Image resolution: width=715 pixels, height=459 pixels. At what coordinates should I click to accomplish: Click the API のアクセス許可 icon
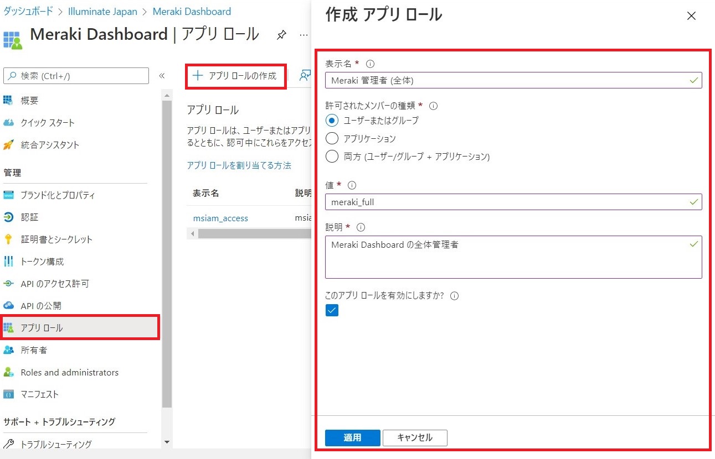click(8, 284)
